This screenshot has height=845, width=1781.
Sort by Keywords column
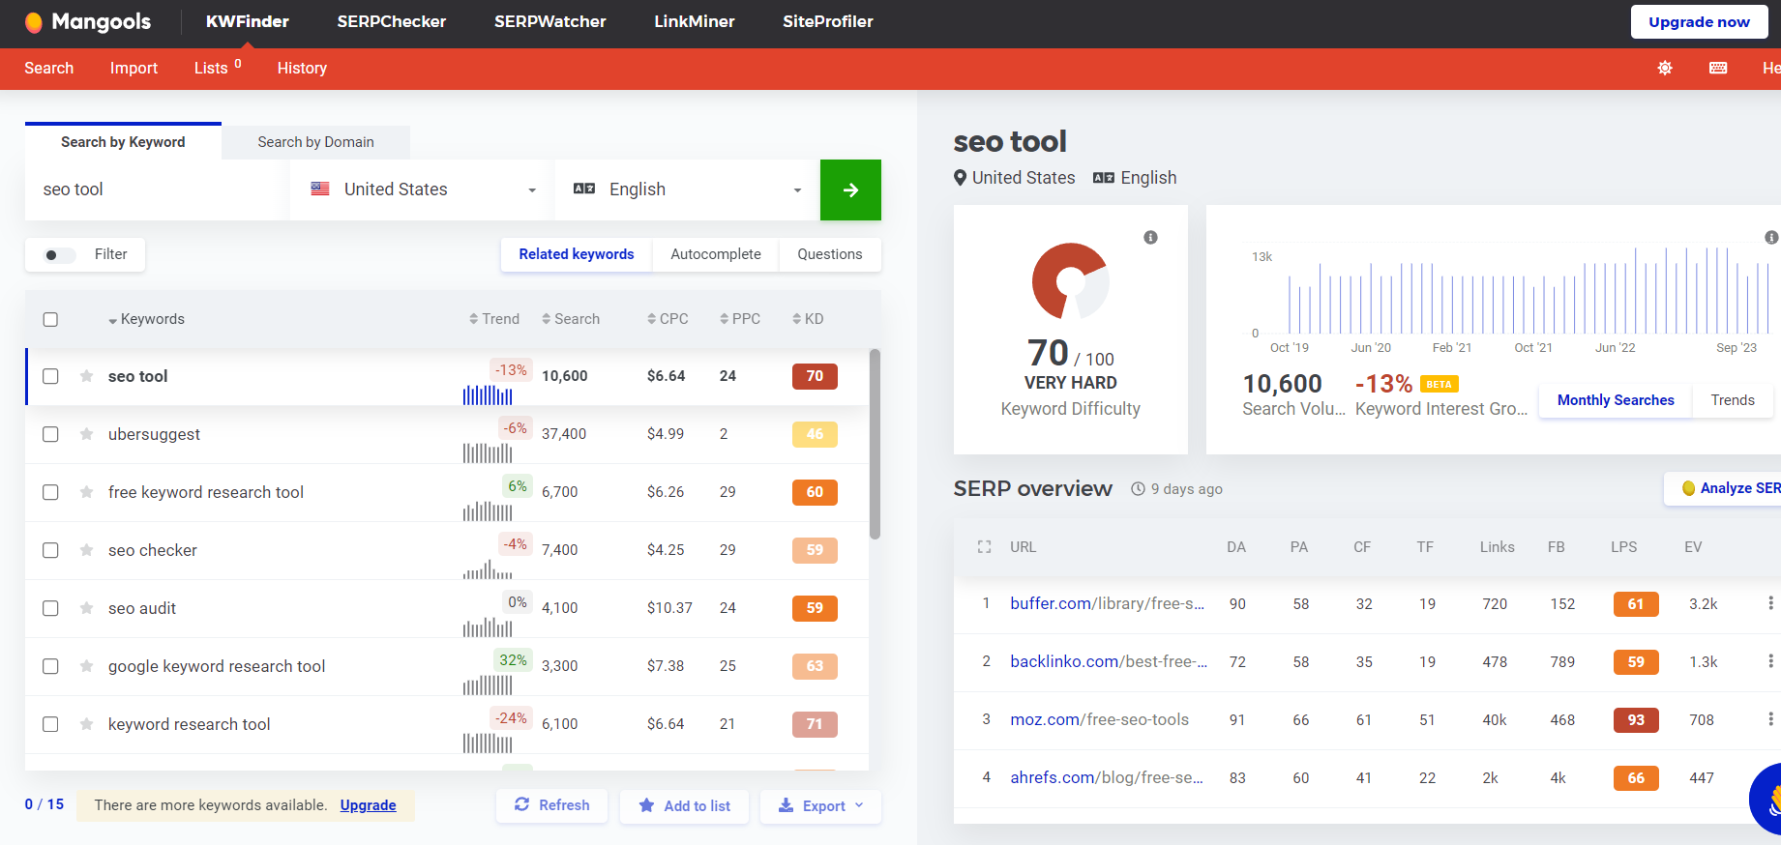click(x=146, y=319)
